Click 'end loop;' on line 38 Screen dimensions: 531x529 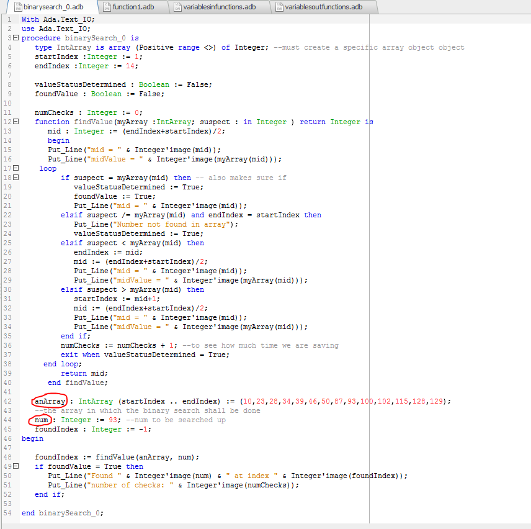pyautogui.click(x=63, y=364)
